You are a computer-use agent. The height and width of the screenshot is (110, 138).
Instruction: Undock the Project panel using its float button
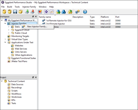pos(33,77)
